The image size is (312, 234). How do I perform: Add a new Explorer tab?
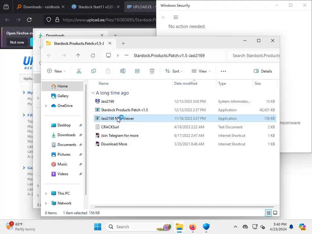coord(123,43)
